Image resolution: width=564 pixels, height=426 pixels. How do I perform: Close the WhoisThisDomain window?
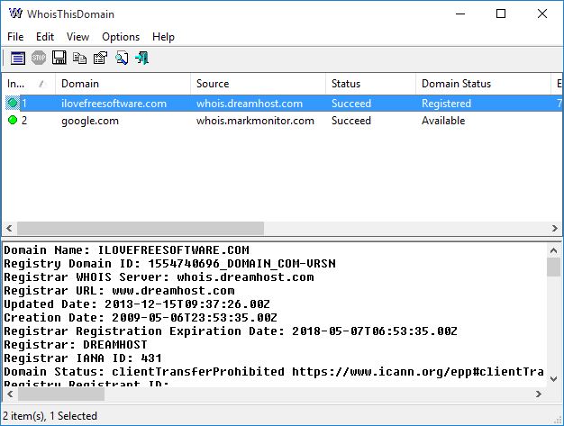pyautogui.click(x=542, y=14)
